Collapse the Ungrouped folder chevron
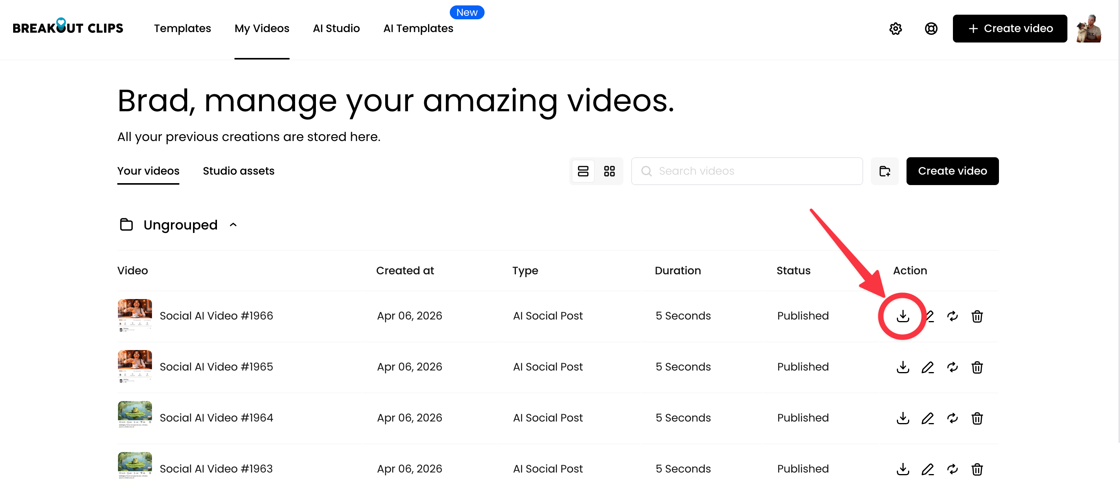This screenshot has height=493, width=1120. (233, 225)
